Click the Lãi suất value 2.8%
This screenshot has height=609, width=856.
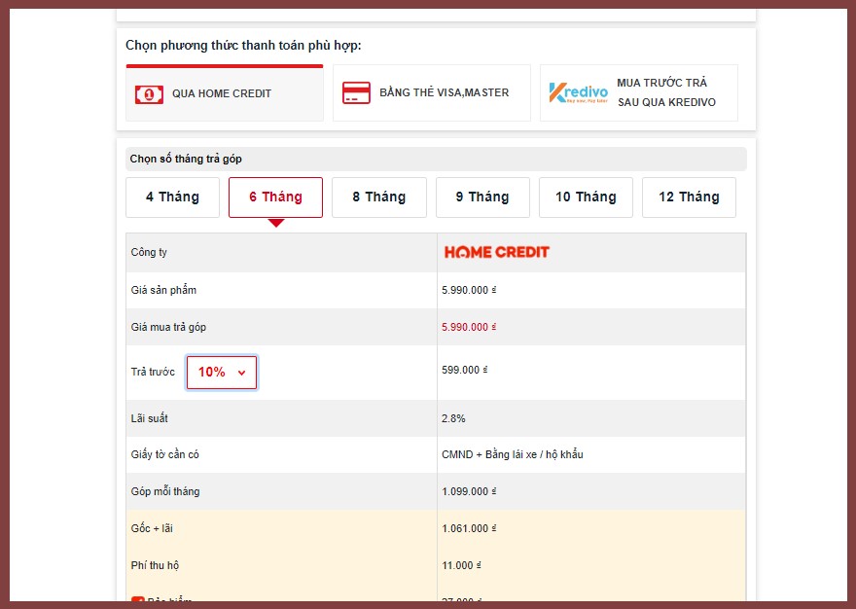[453, 418]
